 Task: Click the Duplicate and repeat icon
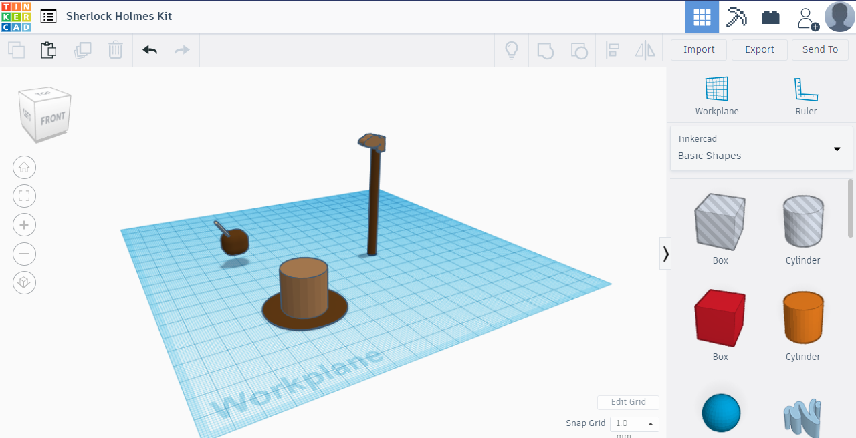tap(82, 50)
